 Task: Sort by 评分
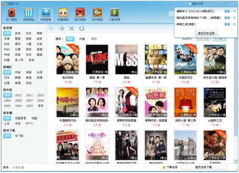(94, 39)
